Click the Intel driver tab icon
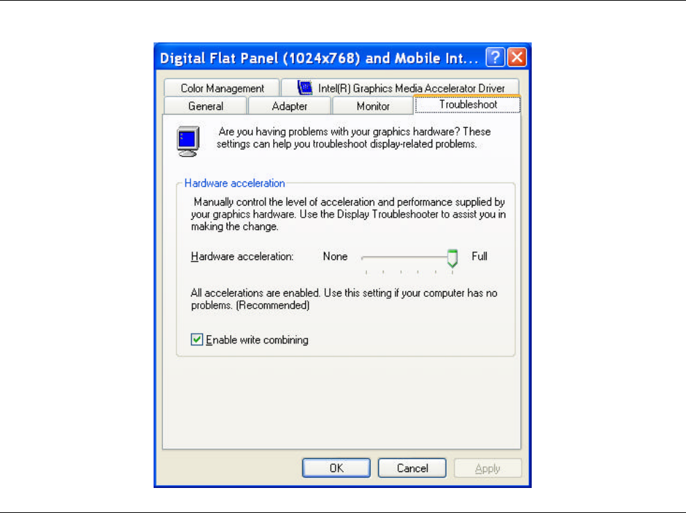Screen dimensions: 686x513 tap(305, 88)
